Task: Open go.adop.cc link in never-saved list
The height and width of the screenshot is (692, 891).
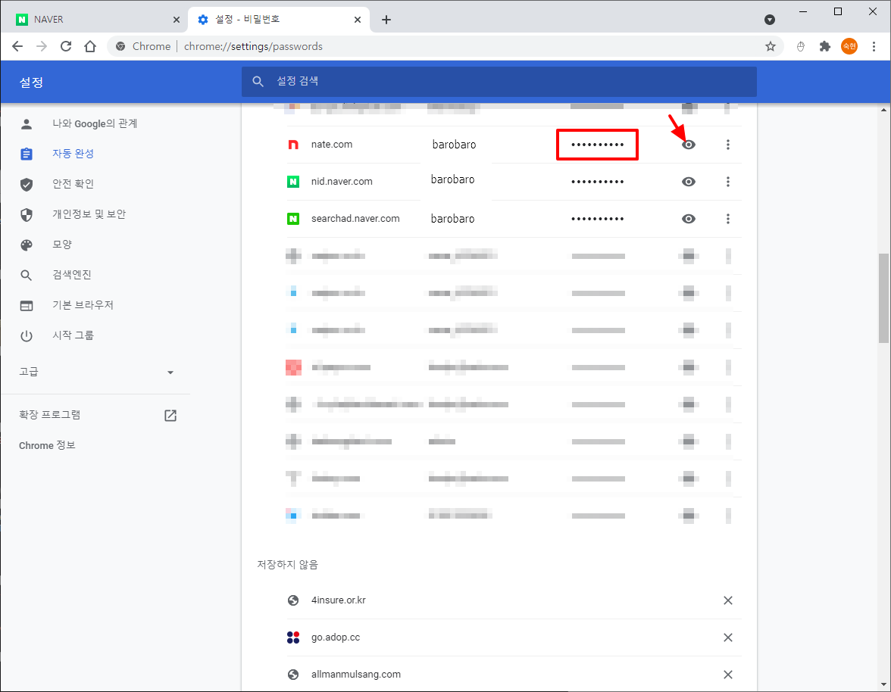Action: (335, 637)
